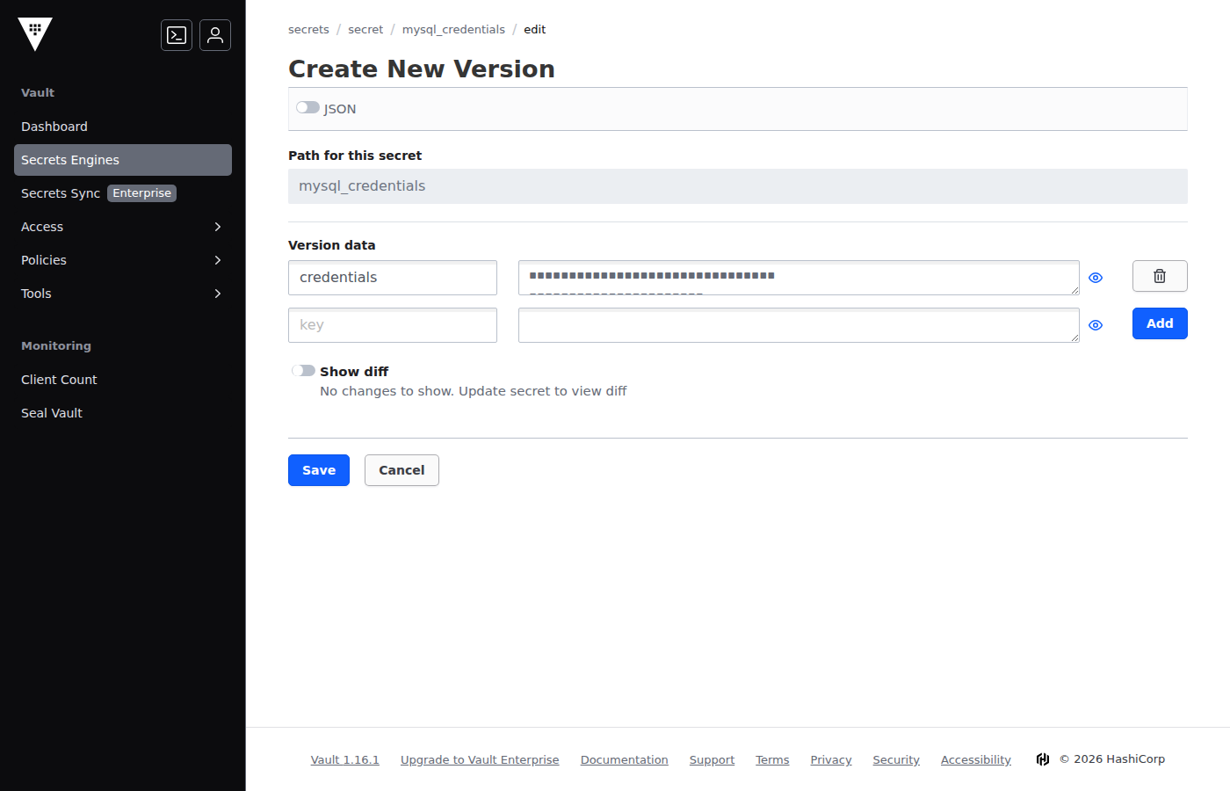This screenshot has height=791, width=1230.
Task: Click the Vault logo icon
Action: pos(35,34)
